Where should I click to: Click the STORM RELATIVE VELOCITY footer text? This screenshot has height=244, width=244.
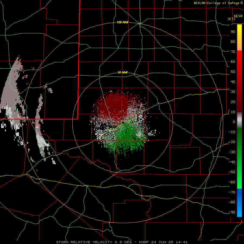(84, 242)
